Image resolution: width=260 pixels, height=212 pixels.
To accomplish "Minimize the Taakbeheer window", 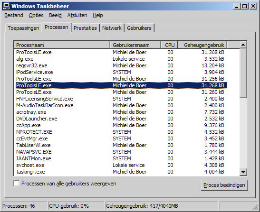I will tap(237, 6).
